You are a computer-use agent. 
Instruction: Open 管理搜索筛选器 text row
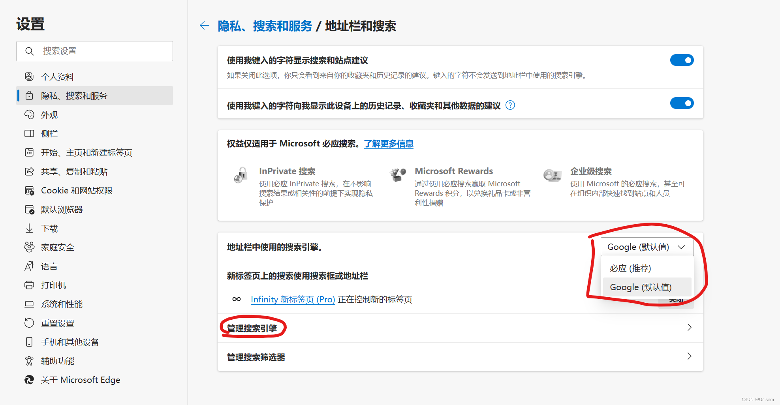coord(460,357)
